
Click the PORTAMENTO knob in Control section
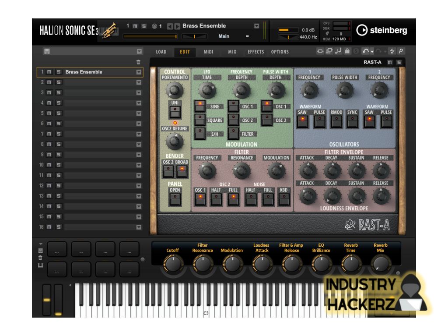tap(174, 90)
